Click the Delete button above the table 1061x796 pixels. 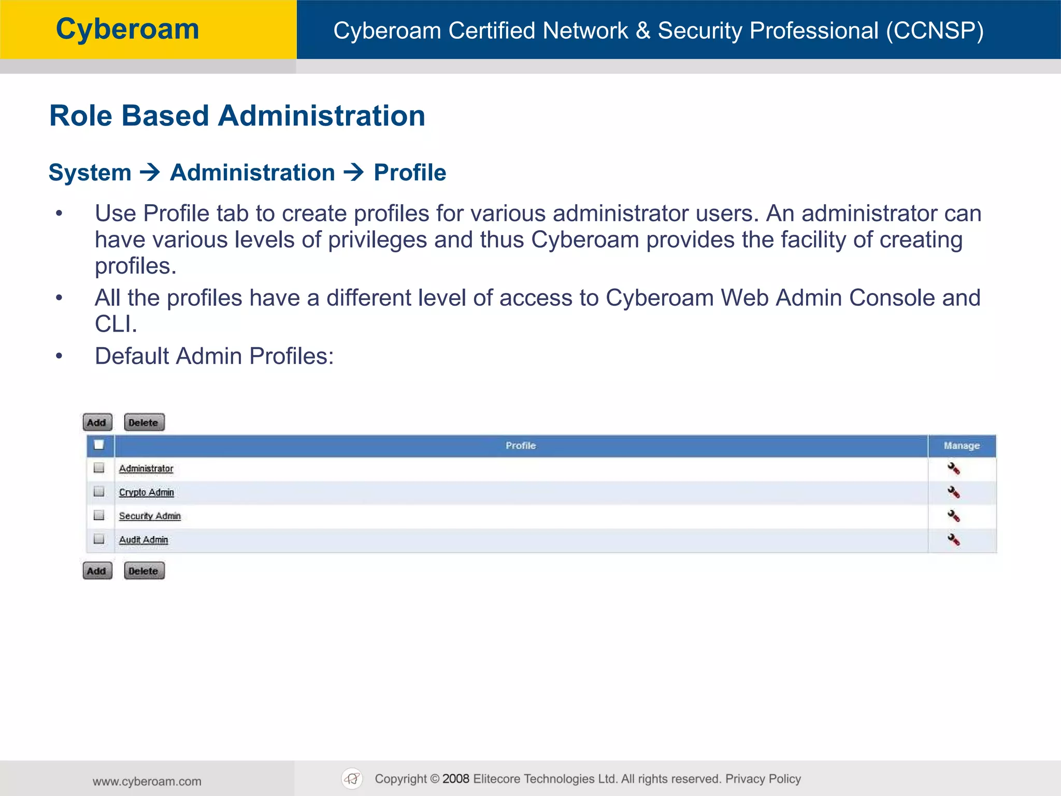[144, 422]
